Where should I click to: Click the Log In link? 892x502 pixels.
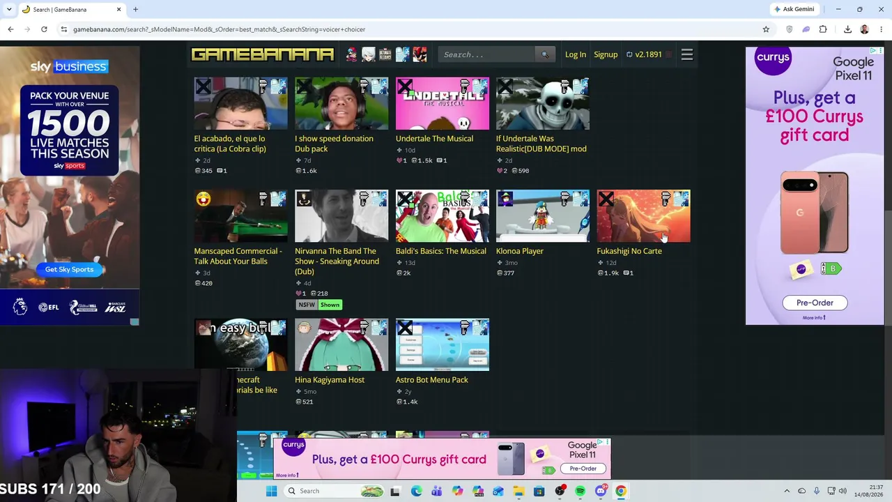576,54
